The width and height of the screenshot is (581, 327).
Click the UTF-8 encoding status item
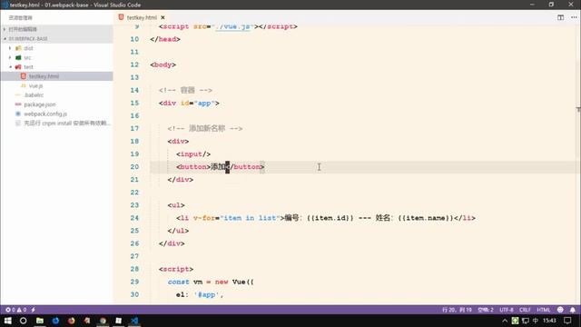pos(507,310)
